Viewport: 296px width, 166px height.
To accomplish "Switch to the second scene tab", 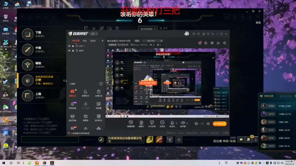I will pyautogui.click(x=85, y=41).
